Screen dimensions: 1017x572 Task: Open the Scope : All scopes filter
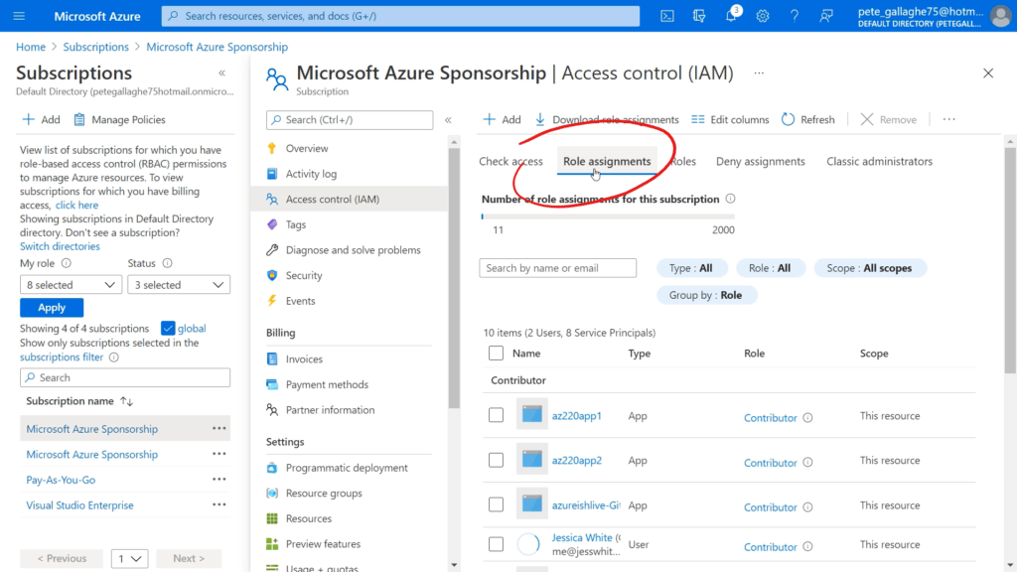coord(869,268)
